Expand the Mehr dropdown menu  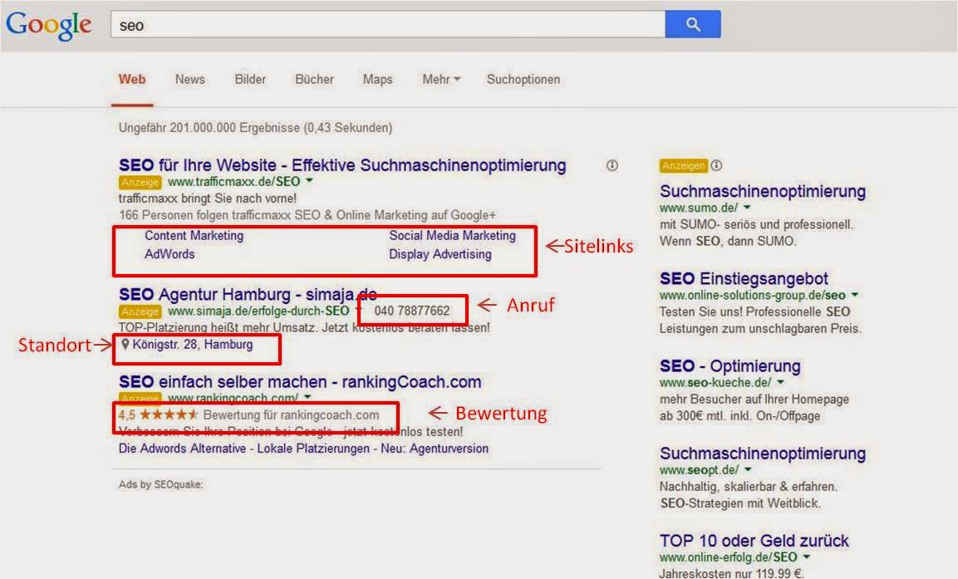(441, 80)
